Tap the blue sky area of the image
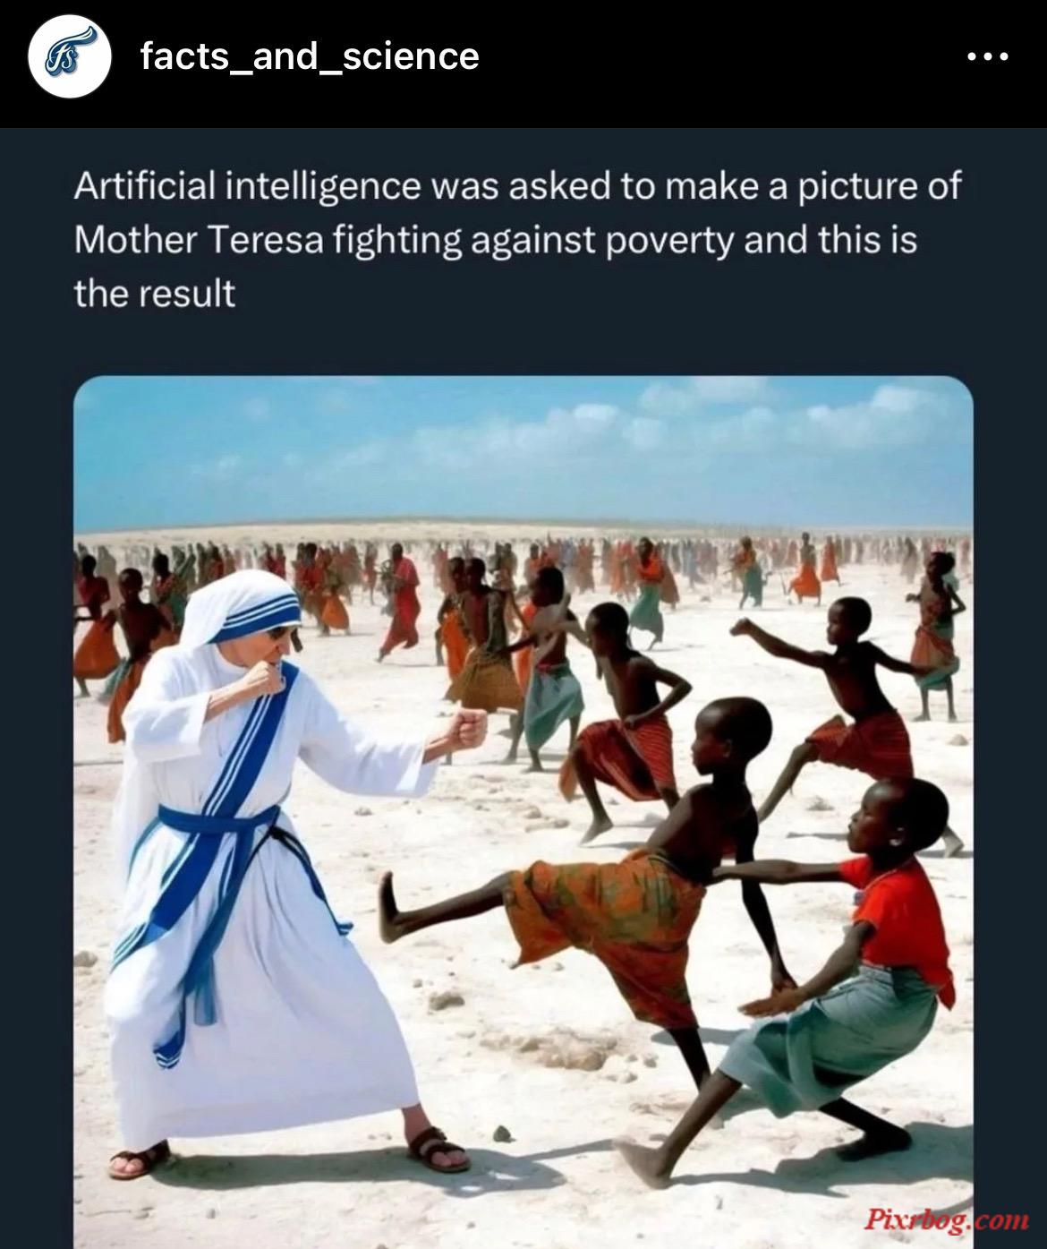 [x=523, y=448]
